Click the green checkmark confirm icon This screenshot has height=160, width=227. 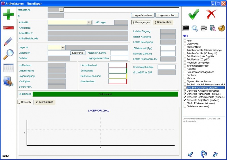pos(194,14)
